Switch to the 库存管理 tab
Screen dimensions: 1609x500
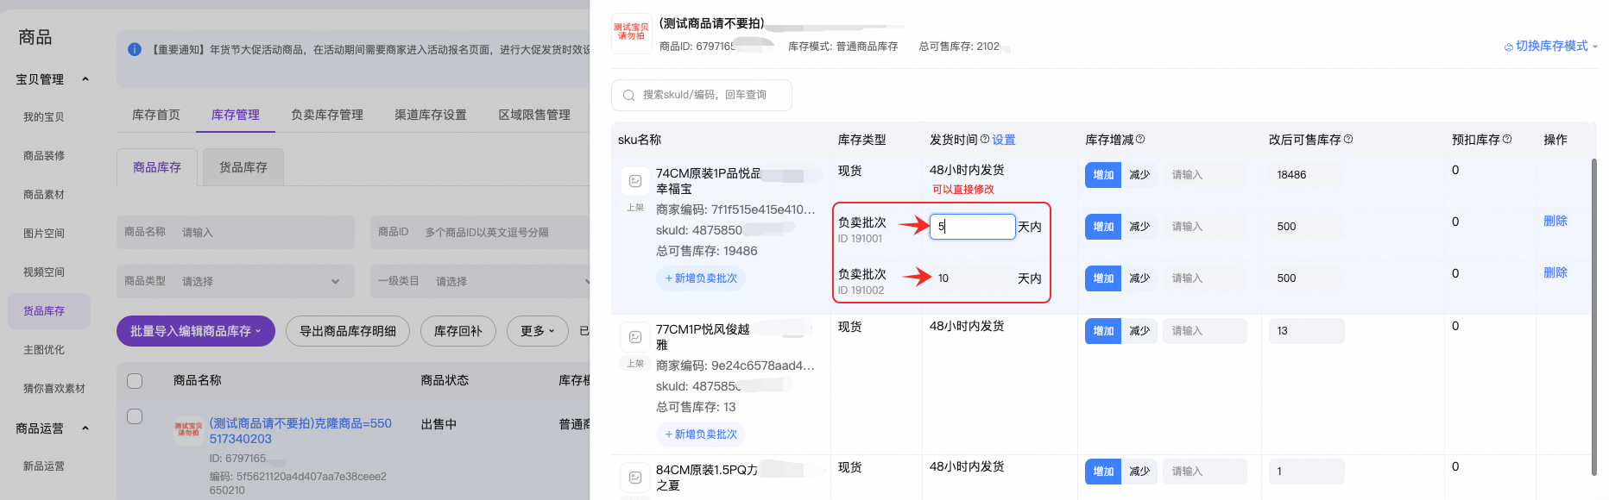(236, 115)
